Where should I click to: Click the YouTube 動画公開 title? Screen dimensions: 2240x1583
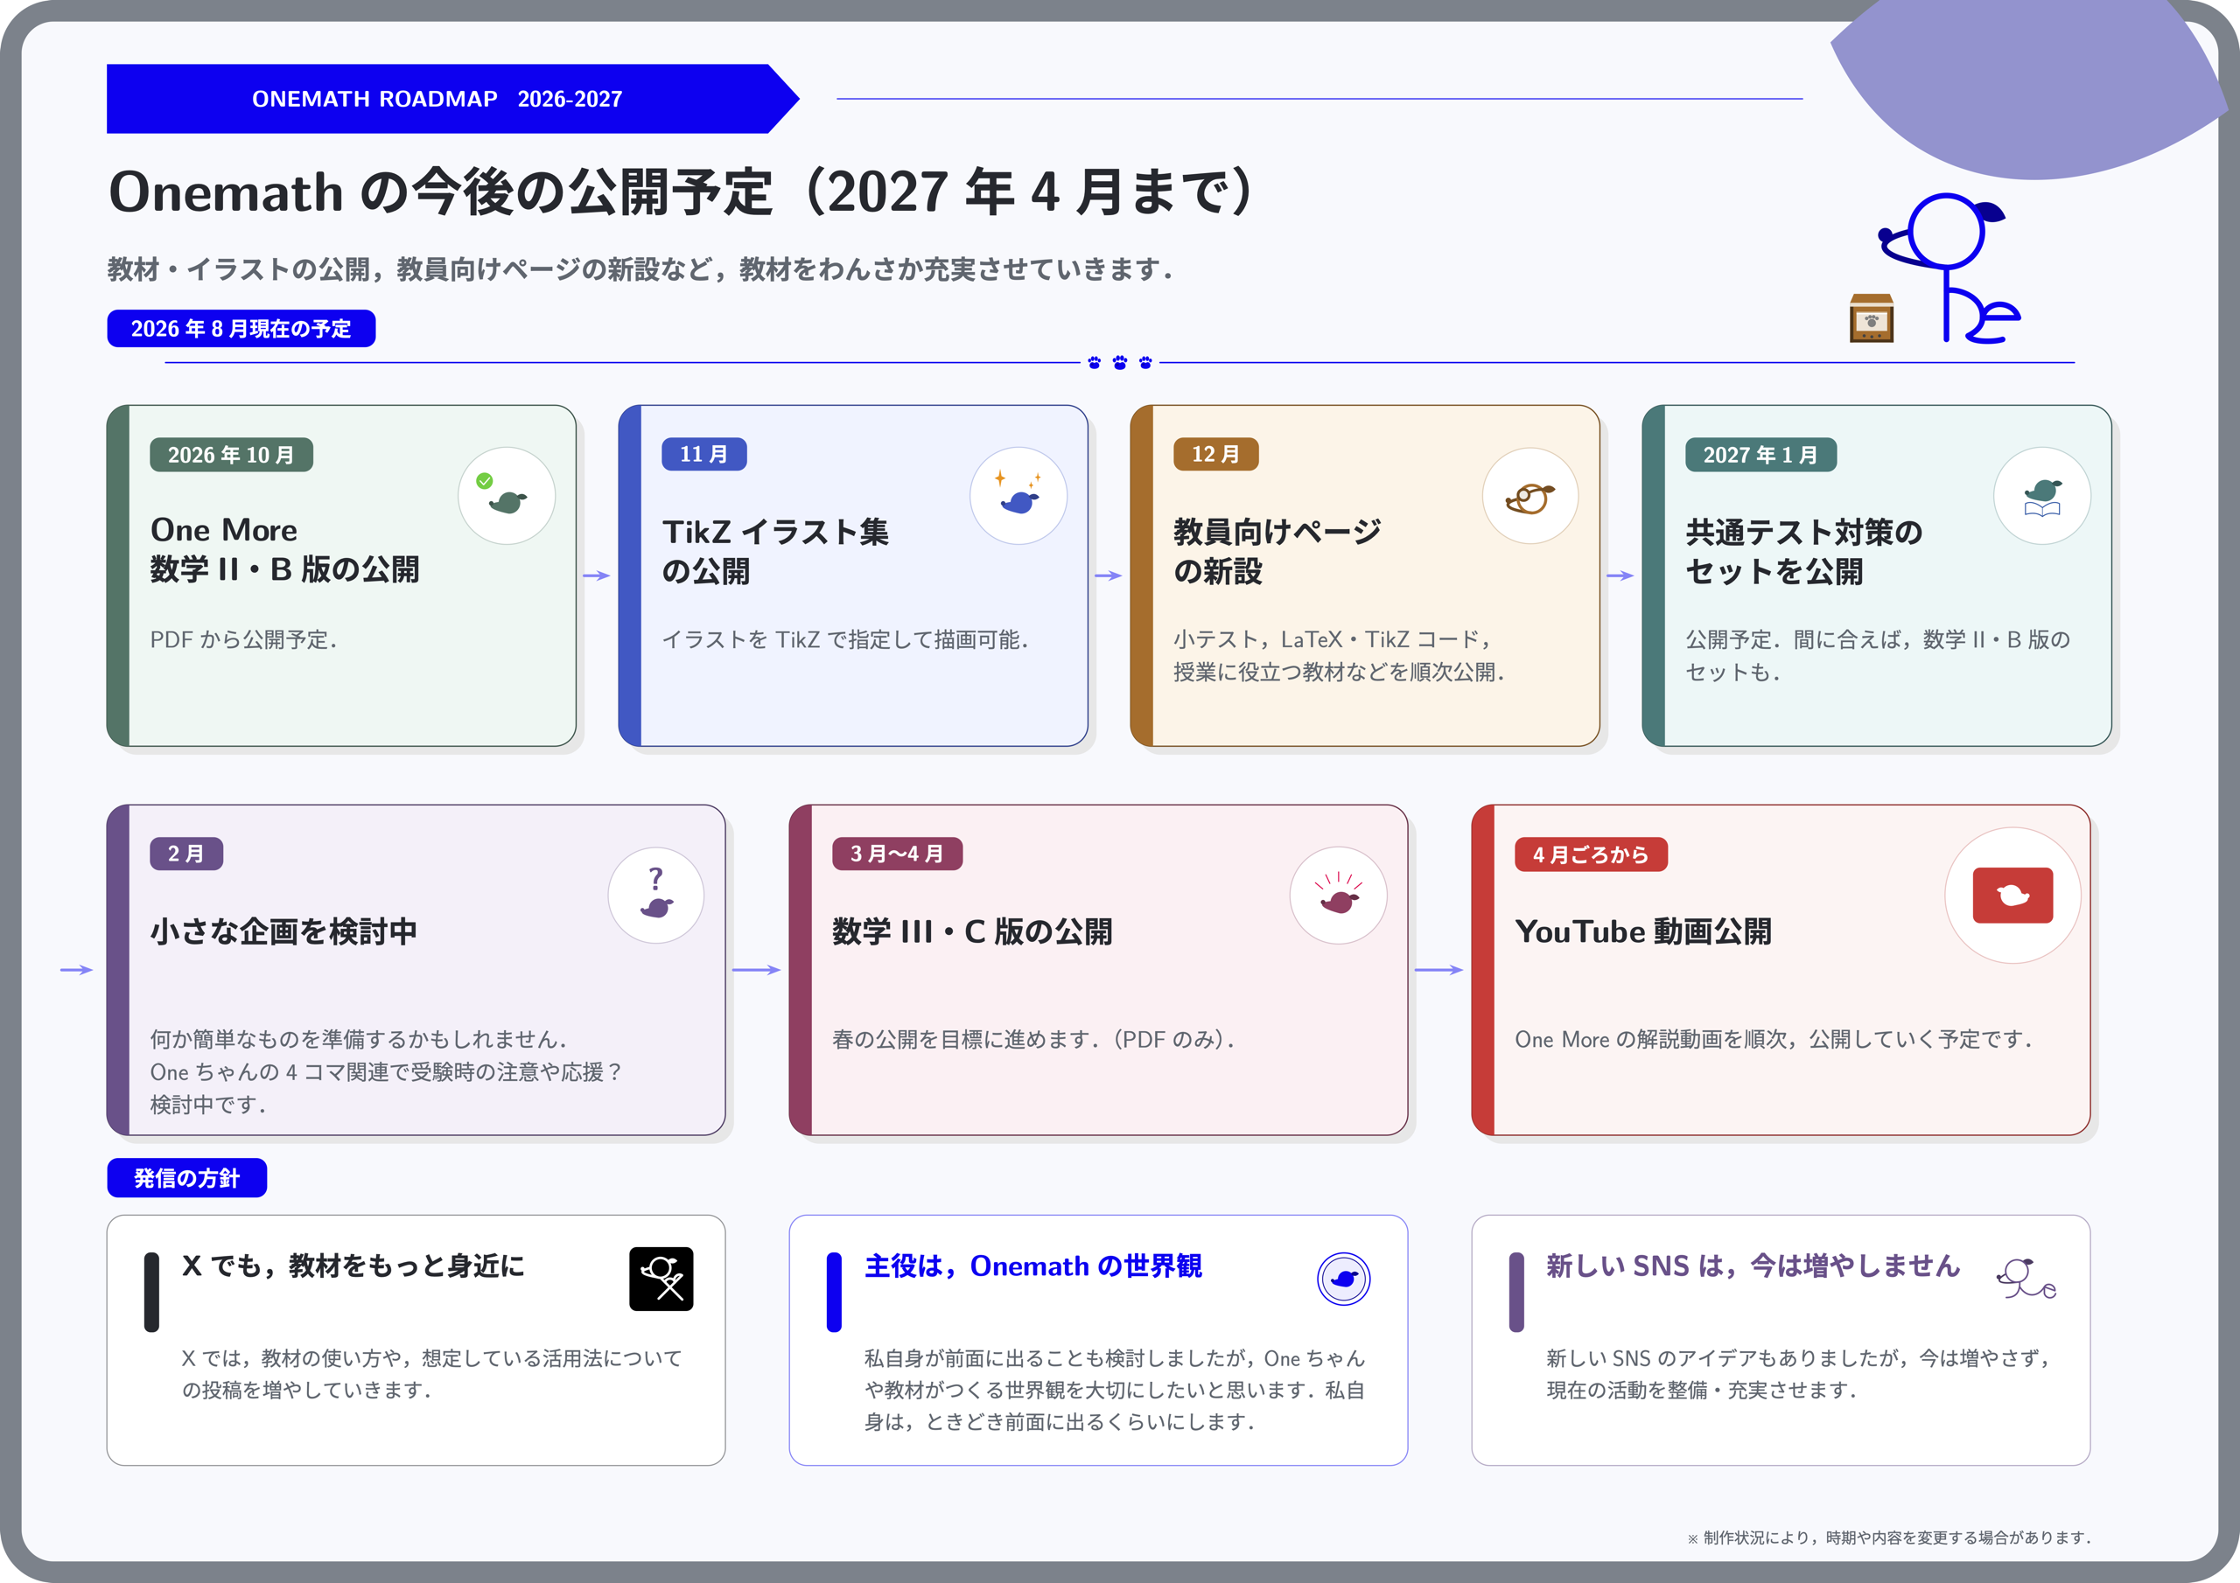point(1643,931)
